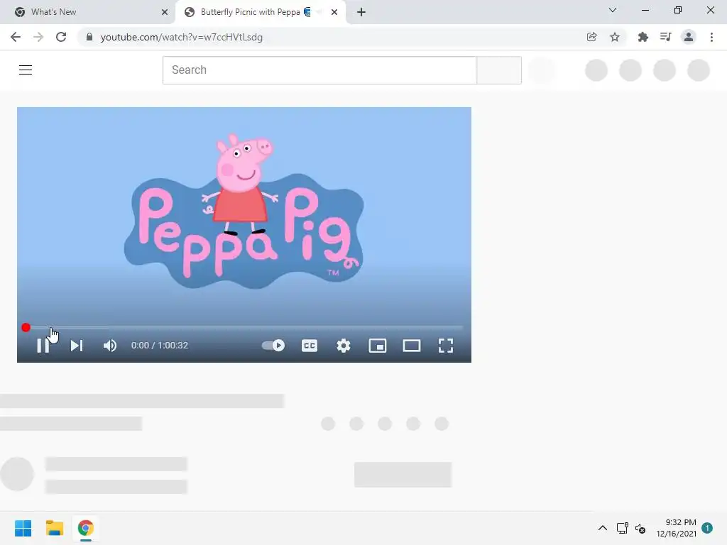This screenshot has height=545, width=727.
Task: Turn on closed captions CC
Action: click(310, 346)
